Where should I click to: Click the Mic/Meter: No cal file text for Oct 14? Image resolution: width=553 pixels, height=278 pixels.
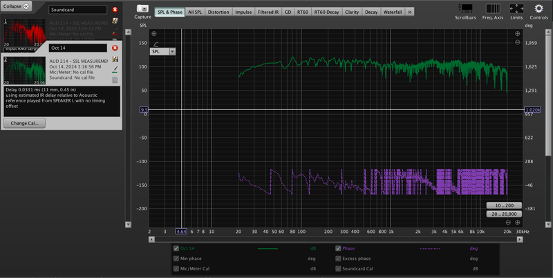click(71, 72)
